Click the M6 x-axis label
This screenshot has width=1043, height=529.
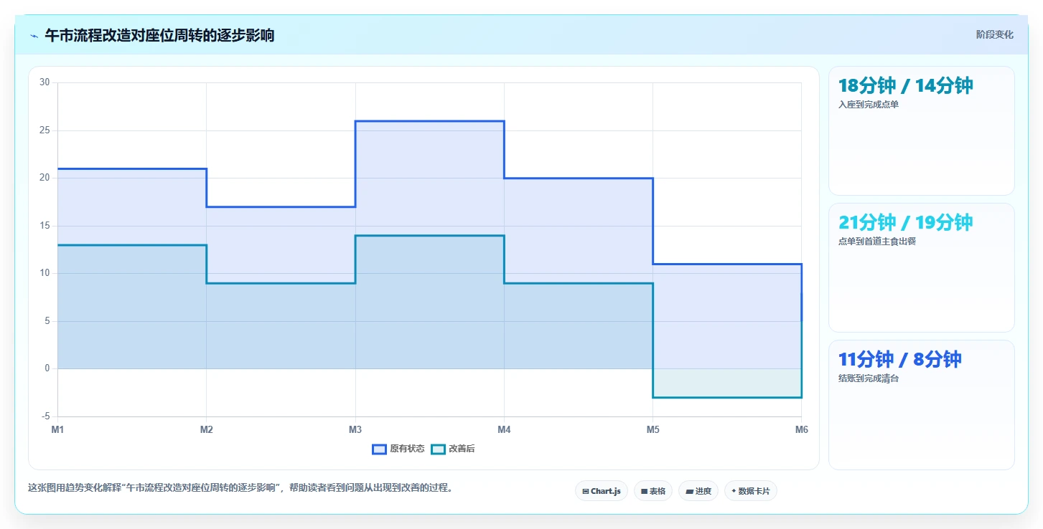pos(802,429)
